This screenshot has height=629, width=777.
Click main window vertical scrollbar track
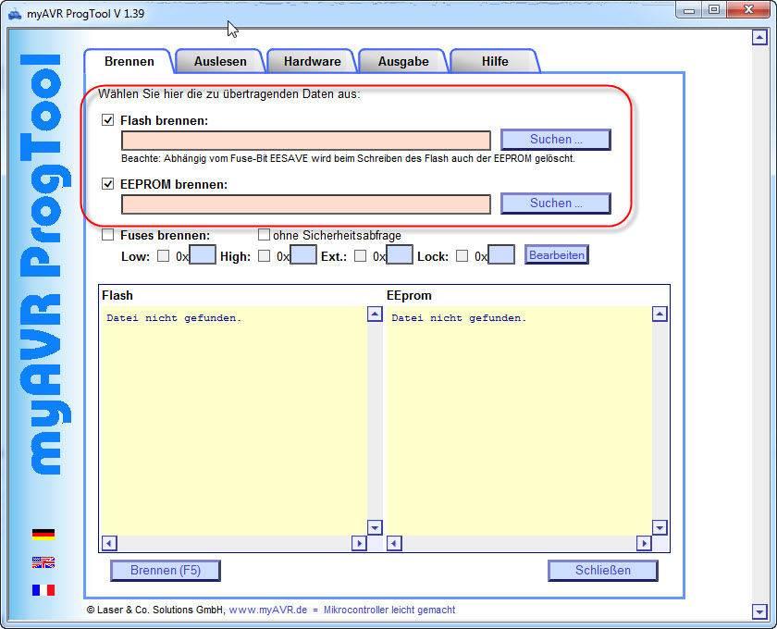[759, 324]
